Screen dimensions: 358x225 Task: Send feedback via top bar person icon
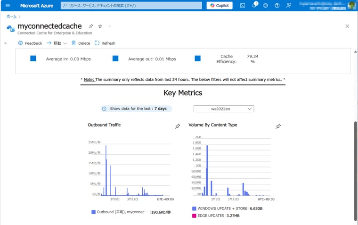coord(289,6)
